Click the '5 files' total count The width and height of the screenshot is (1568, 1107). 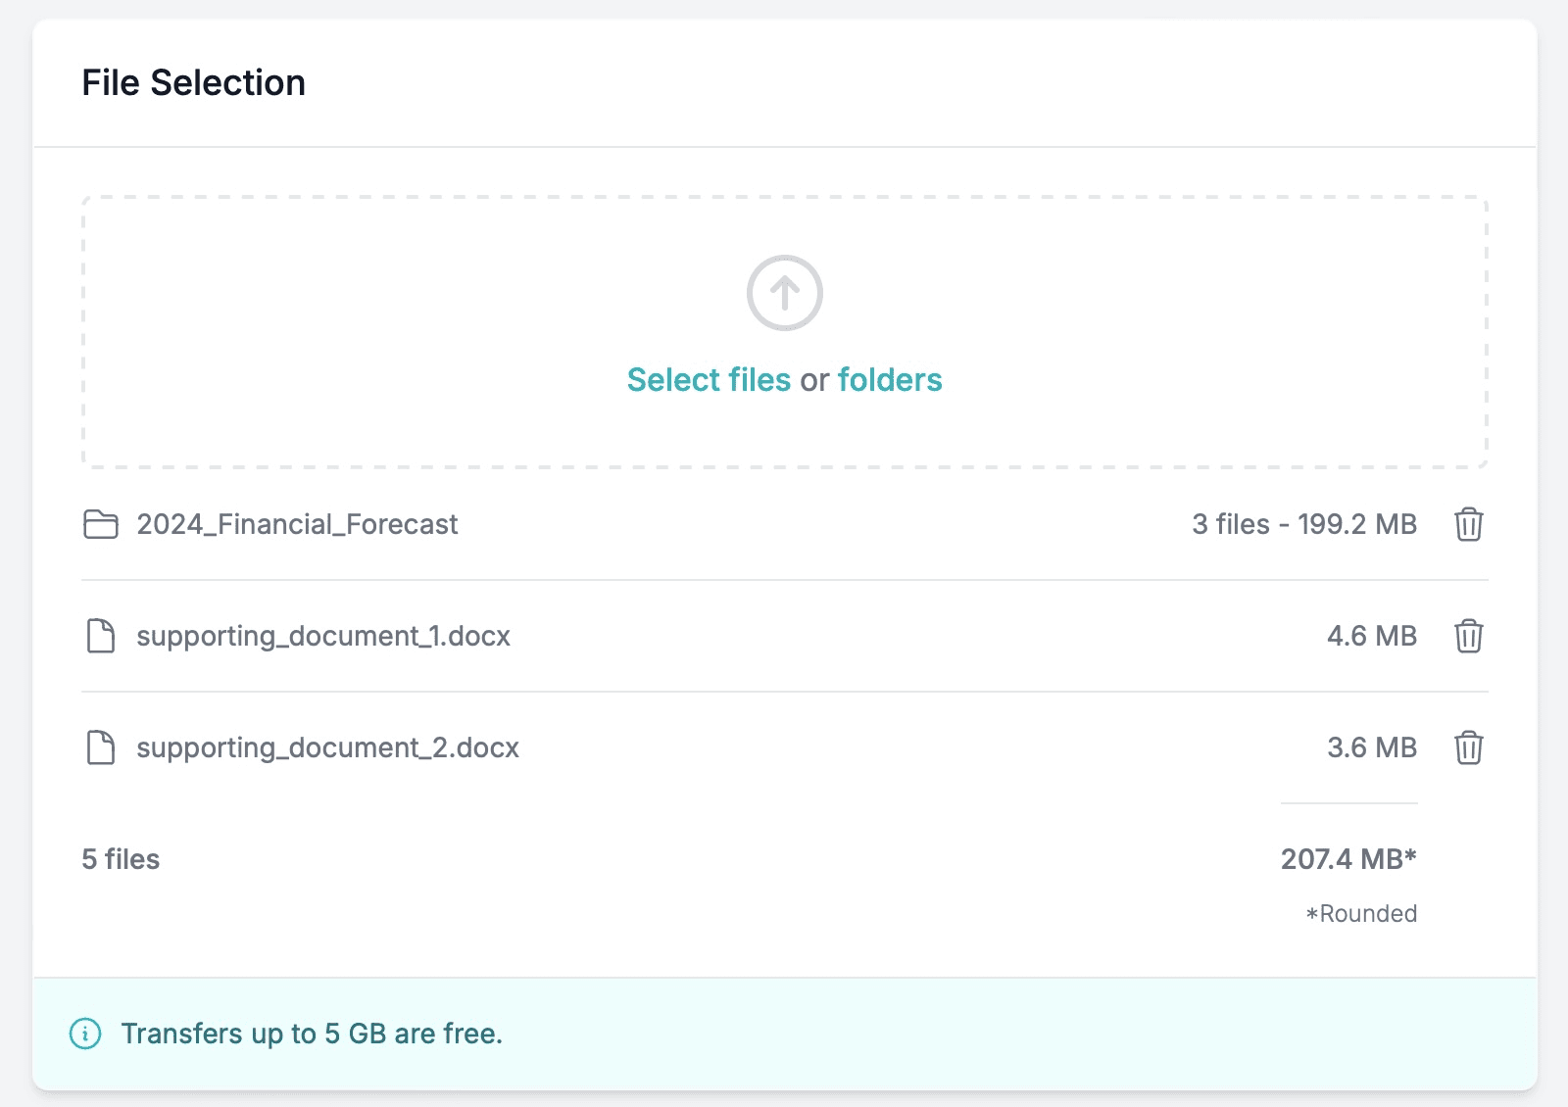tap(121, 859)
